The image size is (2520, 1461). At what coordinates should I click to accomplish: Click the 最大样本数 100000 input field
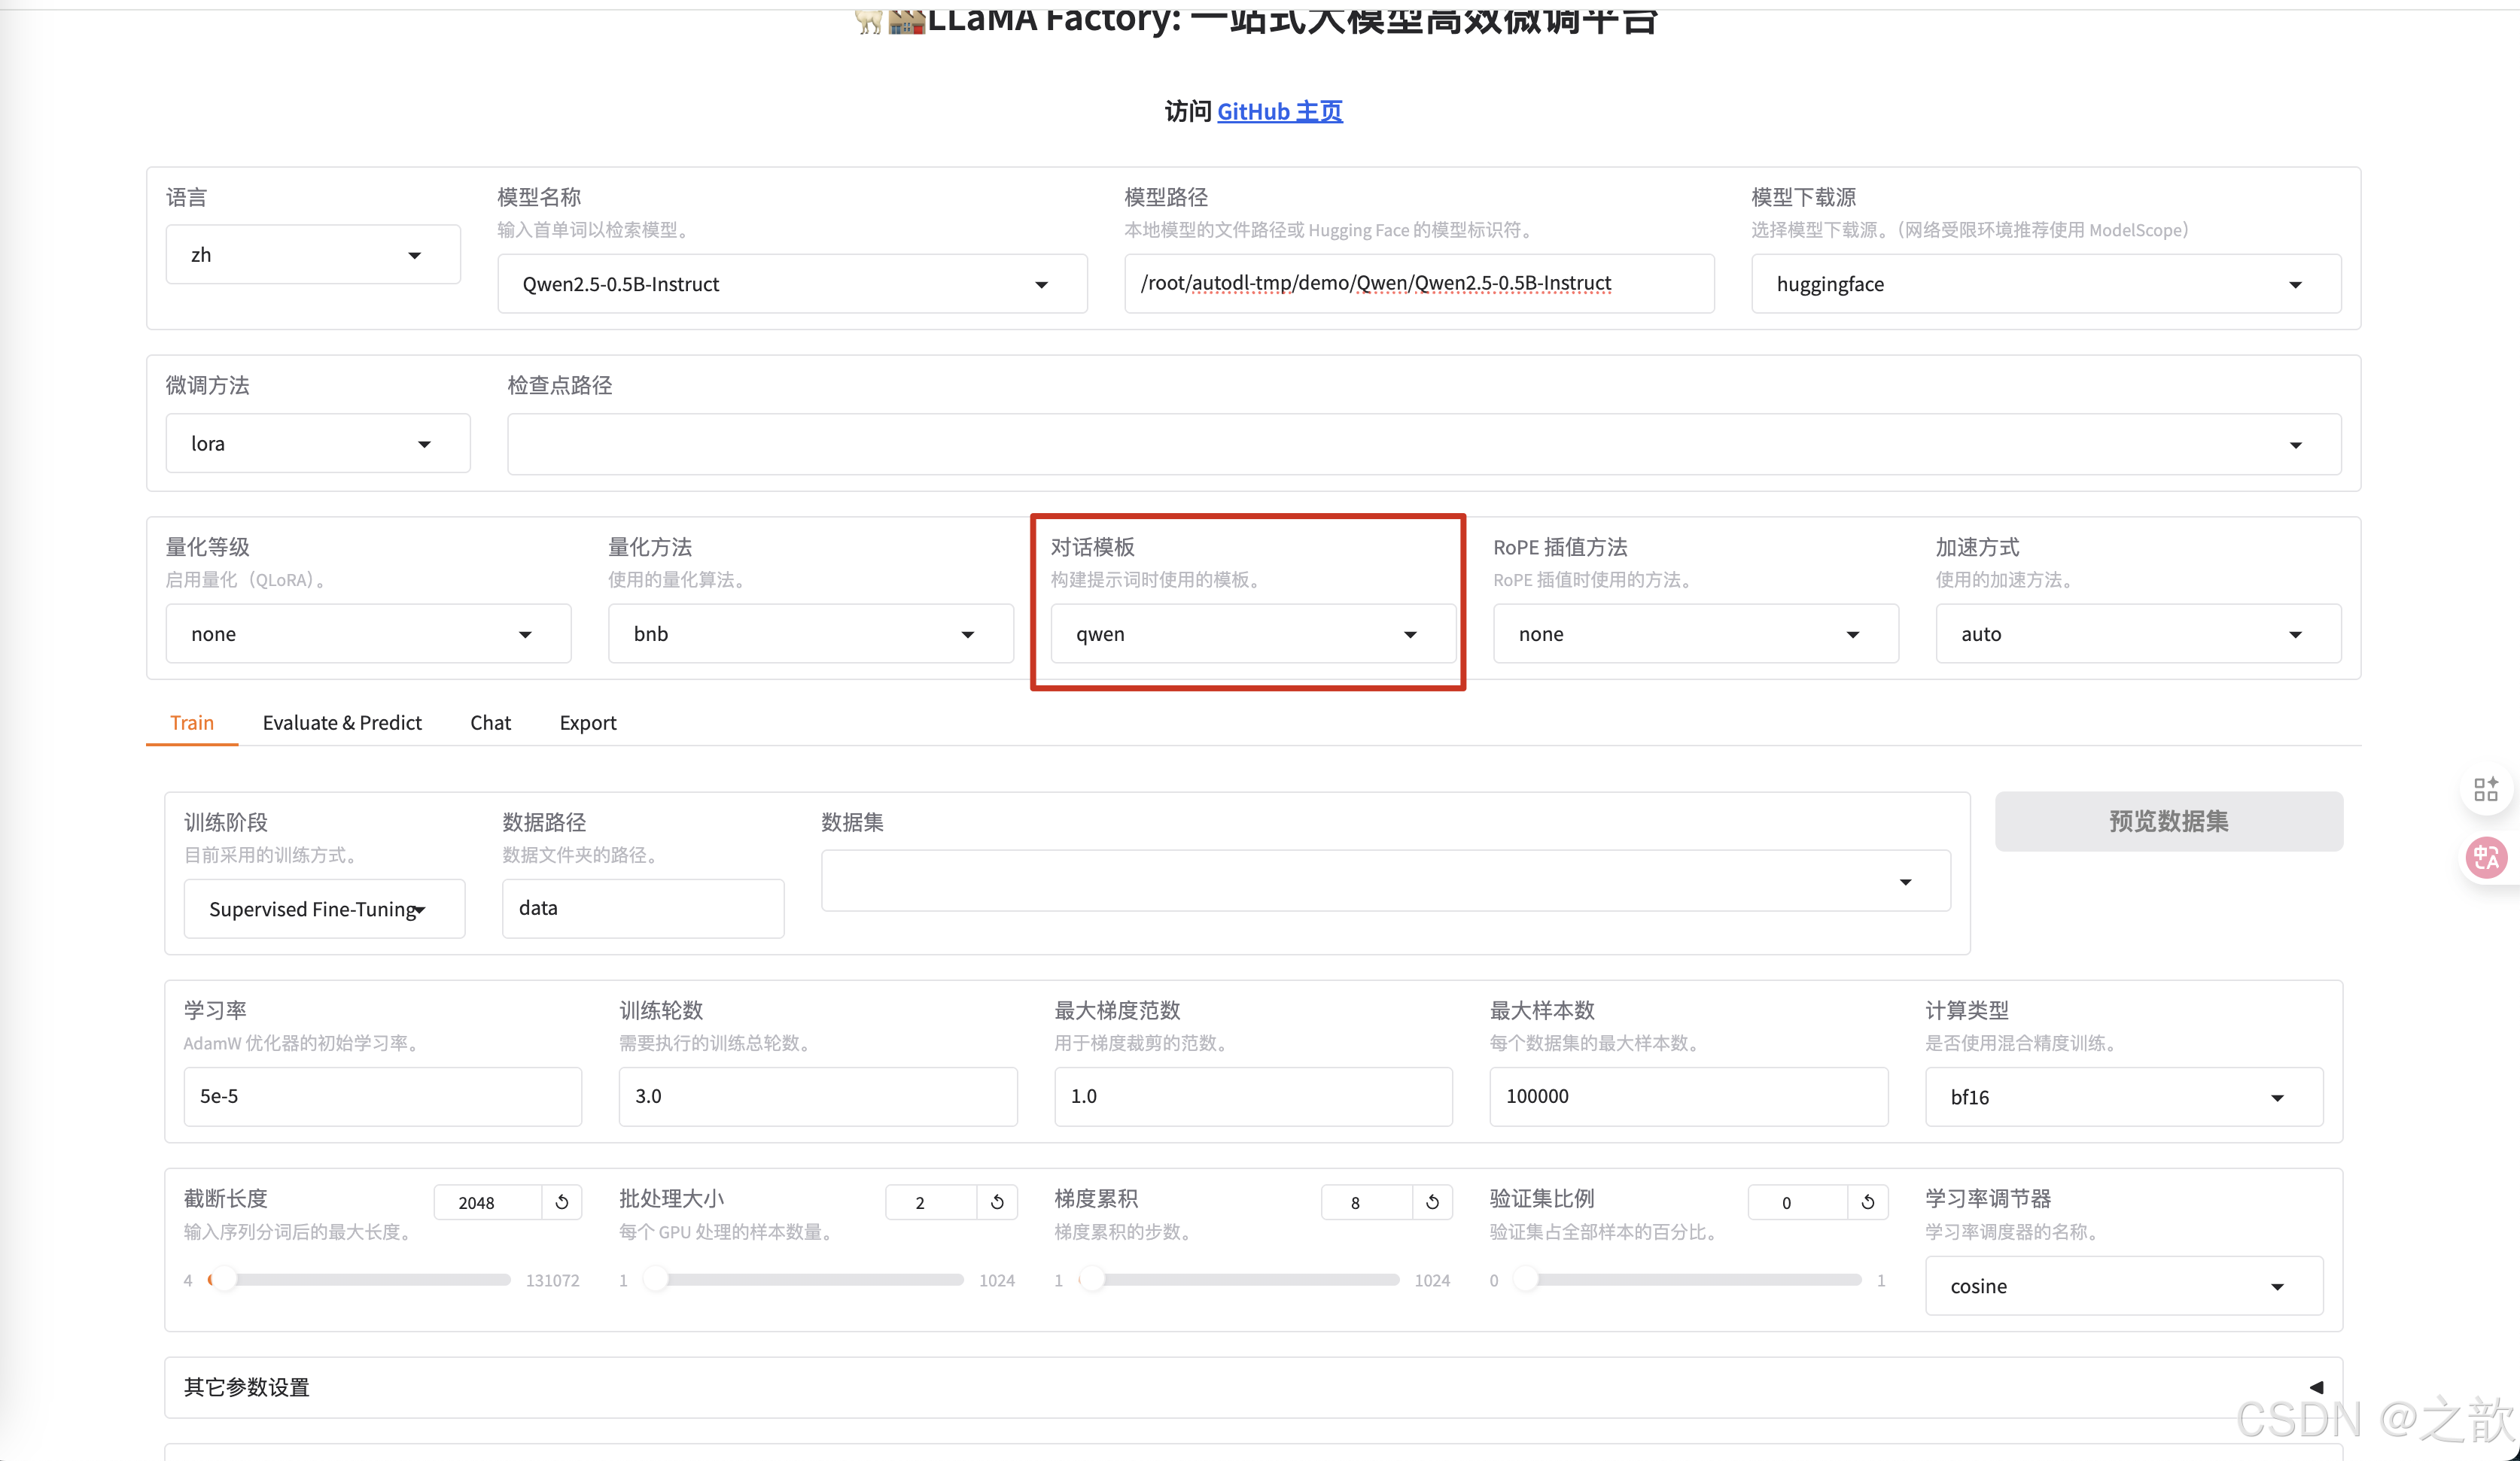[1688, 1096]
